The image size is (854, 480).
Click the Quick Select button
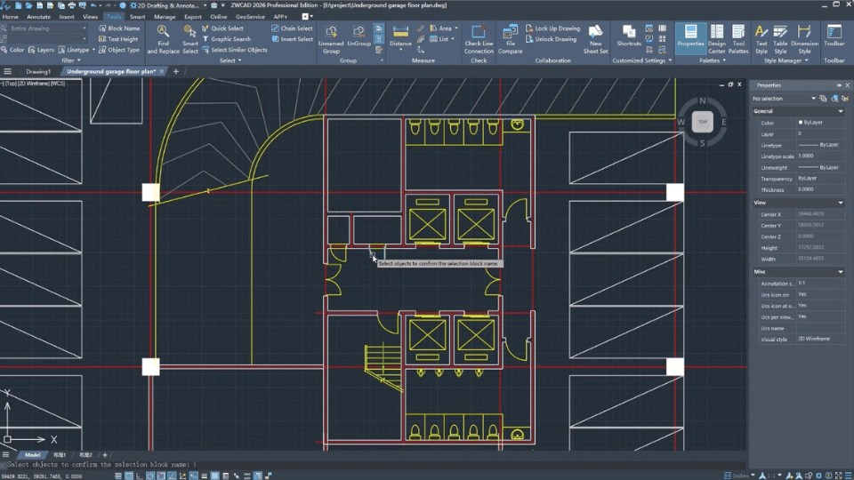226,28
